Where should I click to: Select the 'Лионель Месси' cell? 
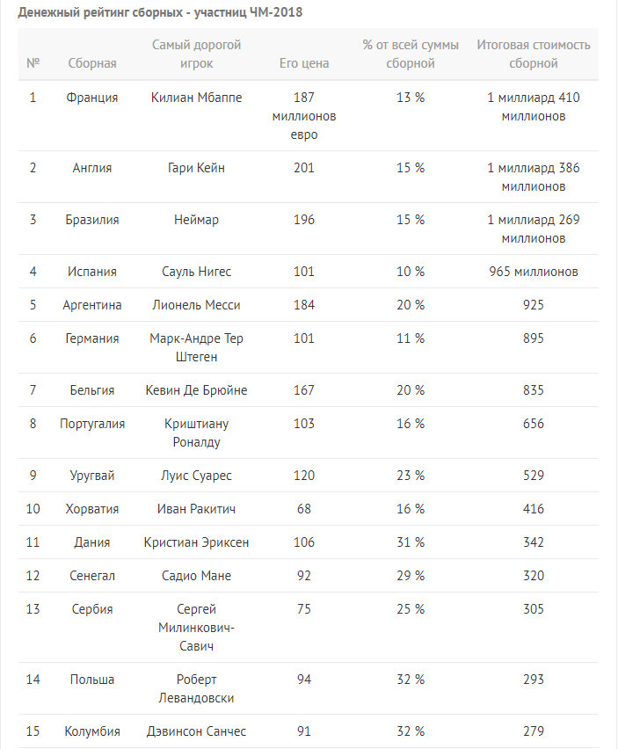[x=196, y=305]
